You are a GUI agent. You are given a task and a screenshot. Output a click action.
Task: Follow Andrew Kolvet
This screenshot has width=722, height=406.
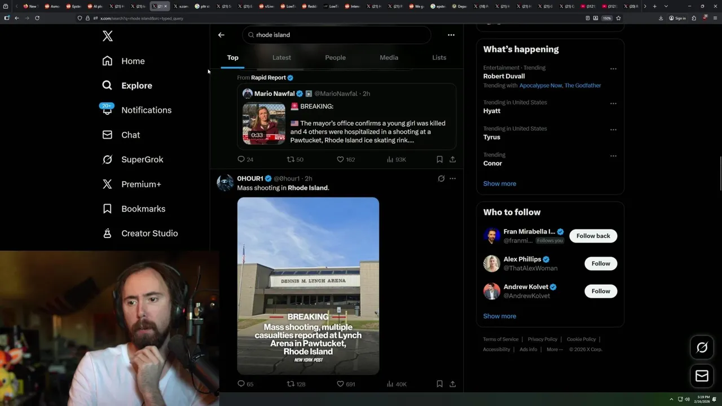pyautogui.click(x=601, y=291)
